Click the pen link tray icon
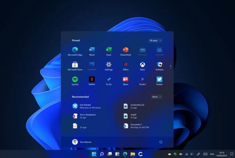235x158 pixels. [x=198, y=154]
